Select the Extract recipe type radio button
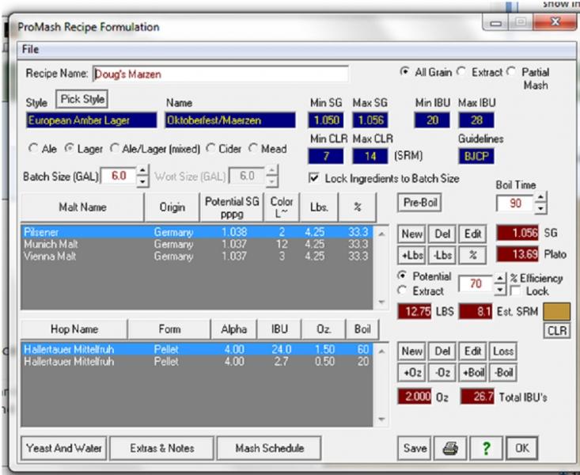The height and width of the screenshot is (475, 580). point(461,72)
